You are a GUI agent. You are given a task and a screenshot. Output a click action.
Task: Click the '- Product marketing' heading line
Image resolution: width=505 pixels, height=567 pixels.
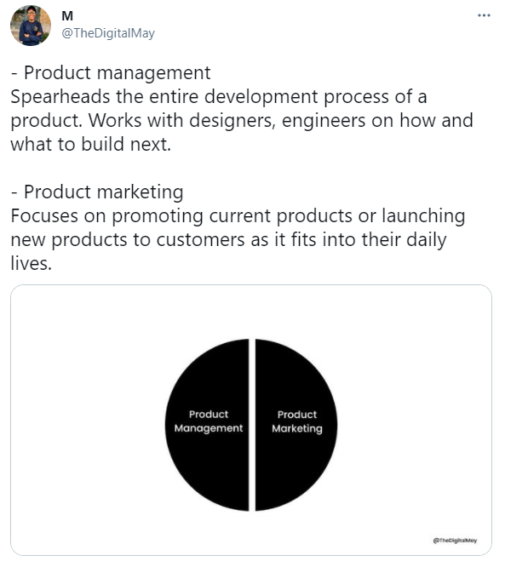pyautogui.click(x=97, y=192)
